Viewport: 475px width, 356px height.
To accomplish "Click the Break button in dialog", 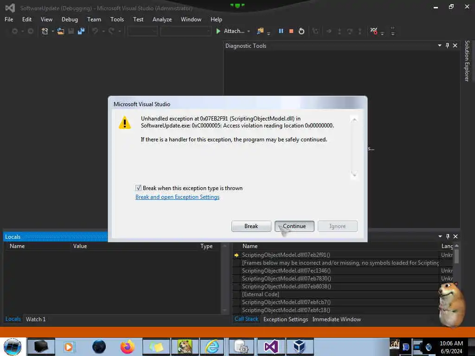I will click(251, 226).
